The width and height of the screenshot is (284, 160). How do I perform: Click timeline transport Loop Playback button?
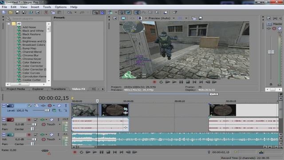[x=82, y=152]
